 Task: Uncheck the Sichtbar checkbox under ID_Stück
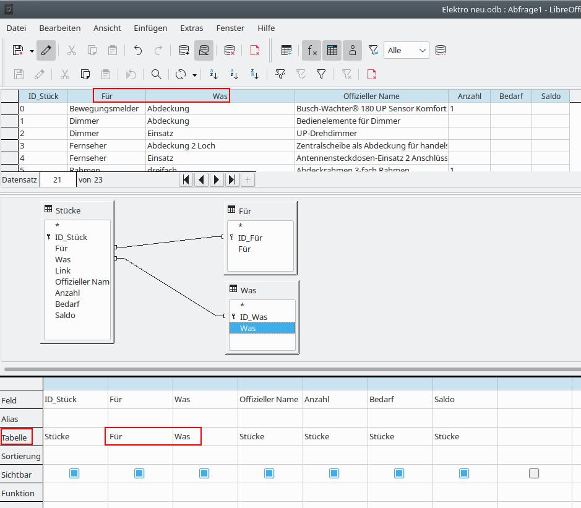point(74,473)
